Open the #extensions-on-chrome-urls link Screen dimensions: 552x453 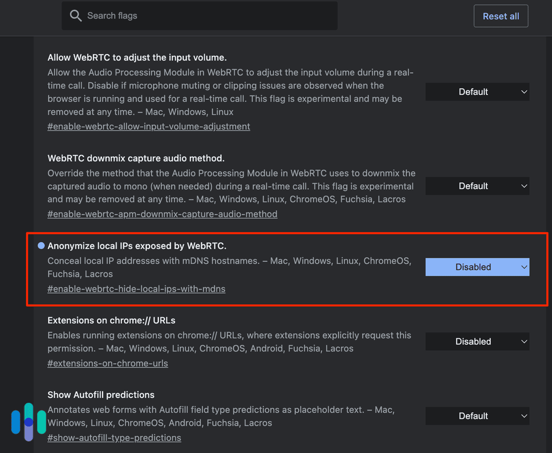(108, 363)
